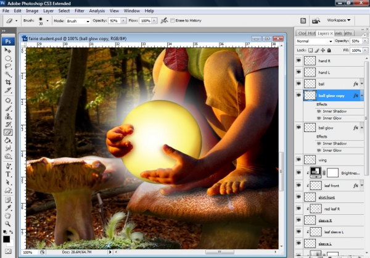This screenshot has width=370, height=258.
Task: Open Flow slider arrow
Action: (x=154, y=21)
